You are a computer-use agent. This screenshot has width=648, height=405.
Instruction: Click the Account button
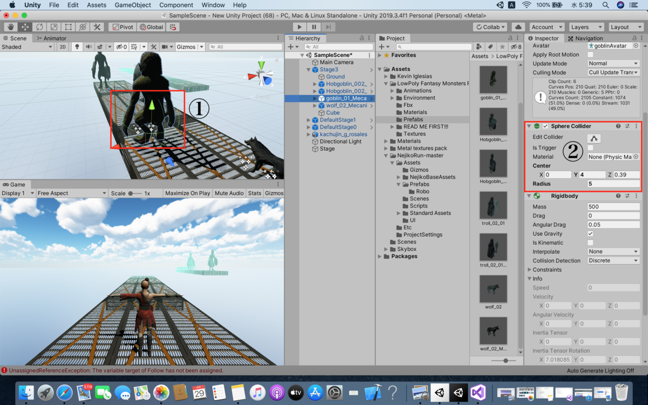click(546, 27)
